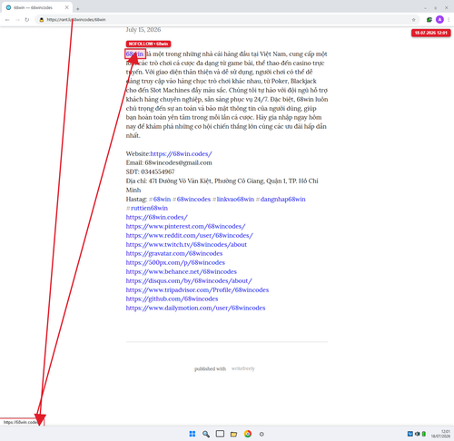Reload the page with the refresh icon
This screenshot has height=441, width=454.
27,20
